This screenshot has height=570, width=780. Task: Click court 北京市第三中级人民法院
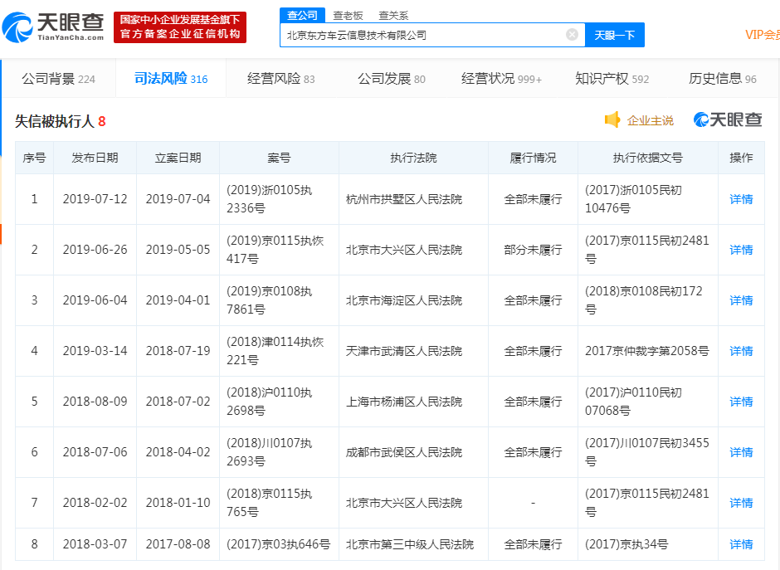coord(410,544)
